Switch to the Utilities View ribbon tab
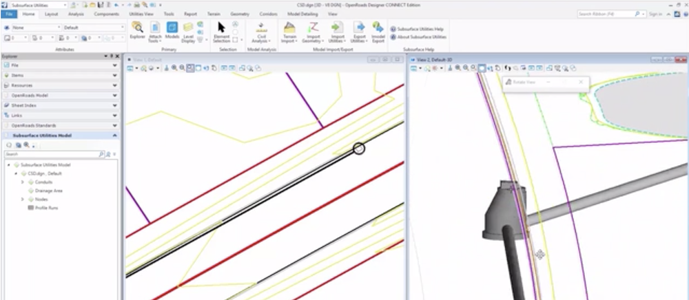 point(141,14)
